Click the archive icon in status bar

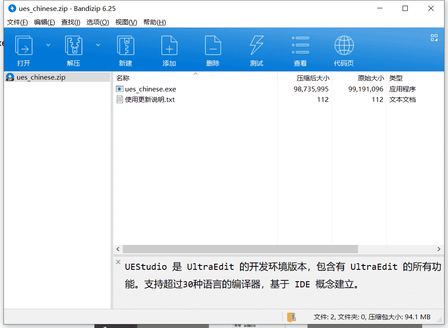pos(292,317)
